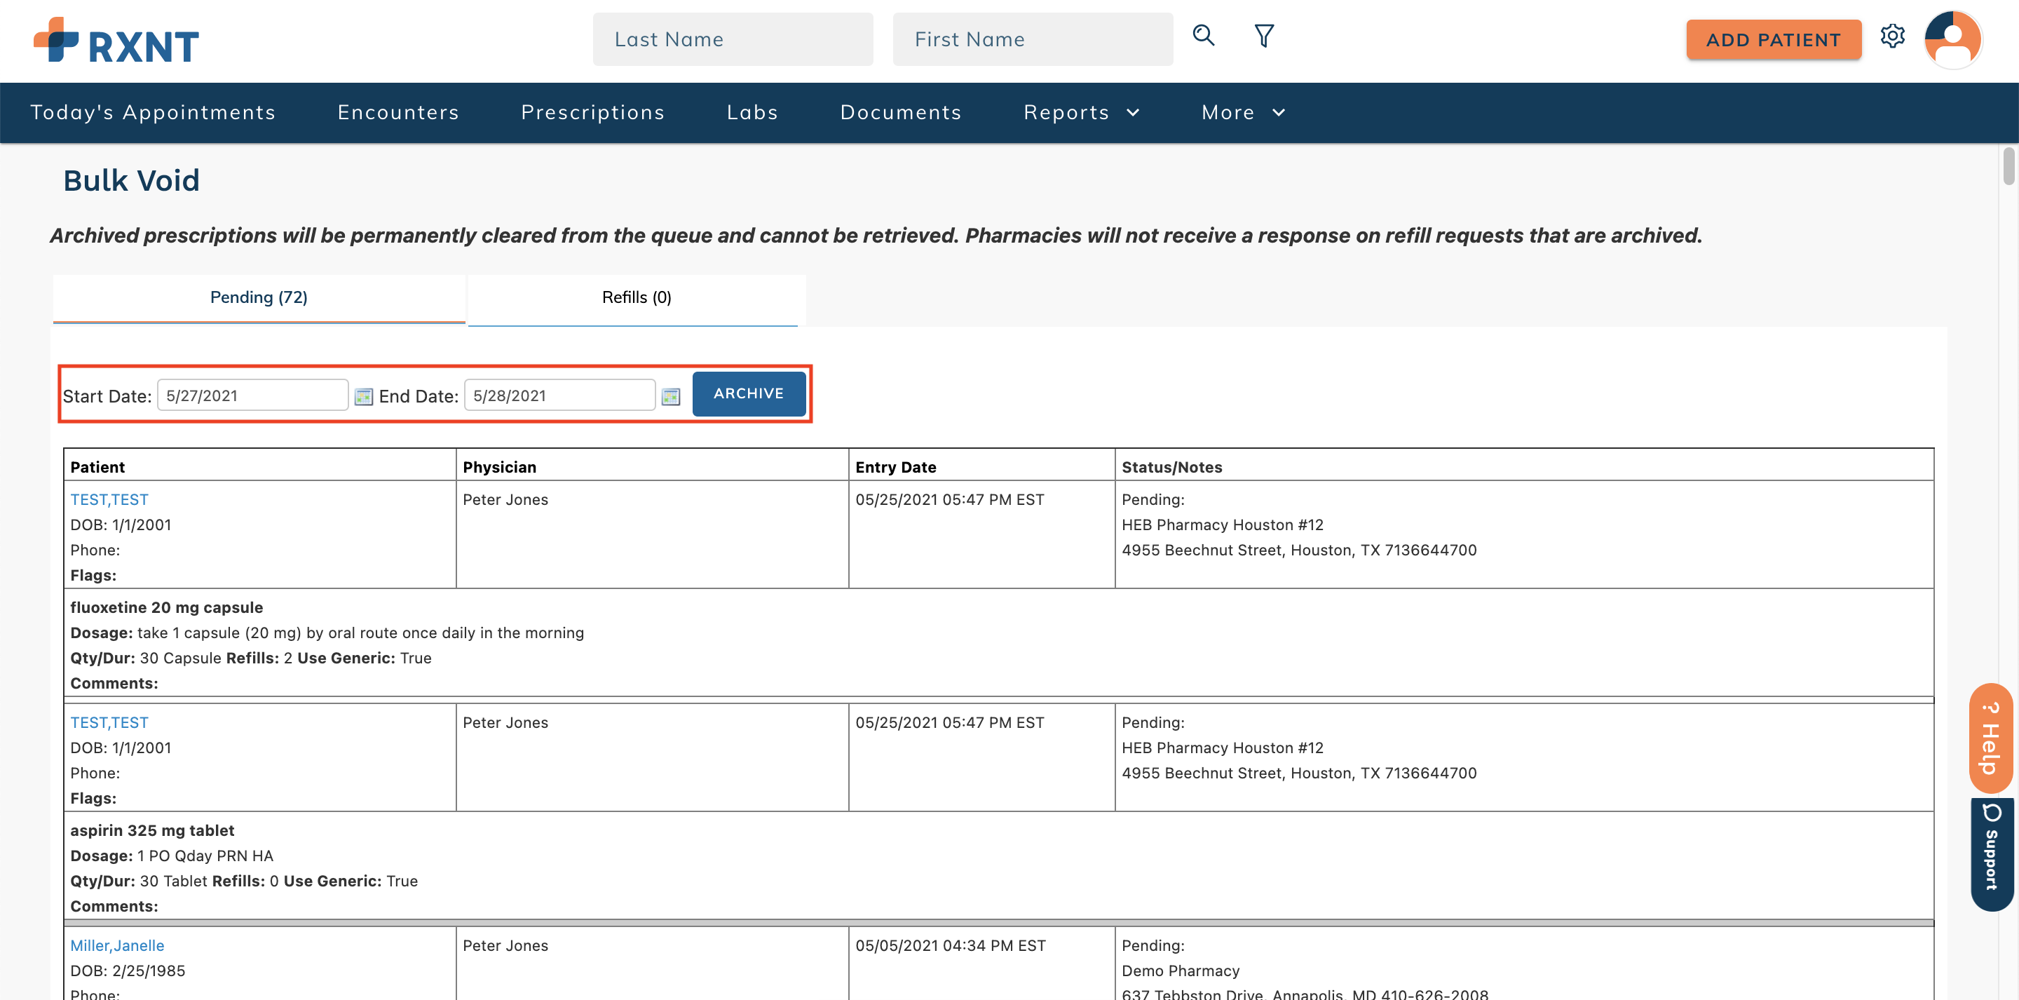
Task: Click the ADD PATIENT button
Action: click(1773, 40)
